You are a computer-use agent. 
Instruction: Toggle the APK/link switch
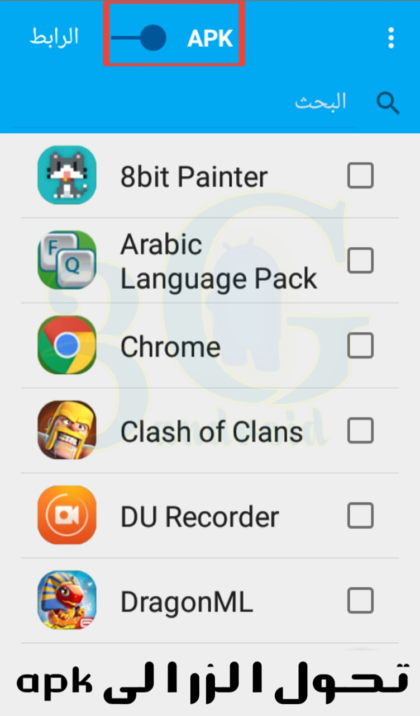pos(139,38)
